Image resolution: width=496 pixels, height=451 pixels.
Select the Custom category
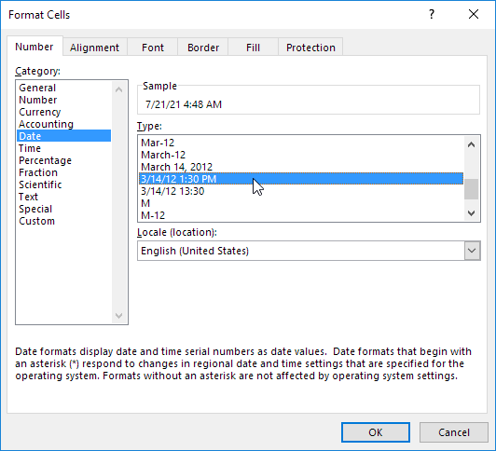click(x=36, y=221)
